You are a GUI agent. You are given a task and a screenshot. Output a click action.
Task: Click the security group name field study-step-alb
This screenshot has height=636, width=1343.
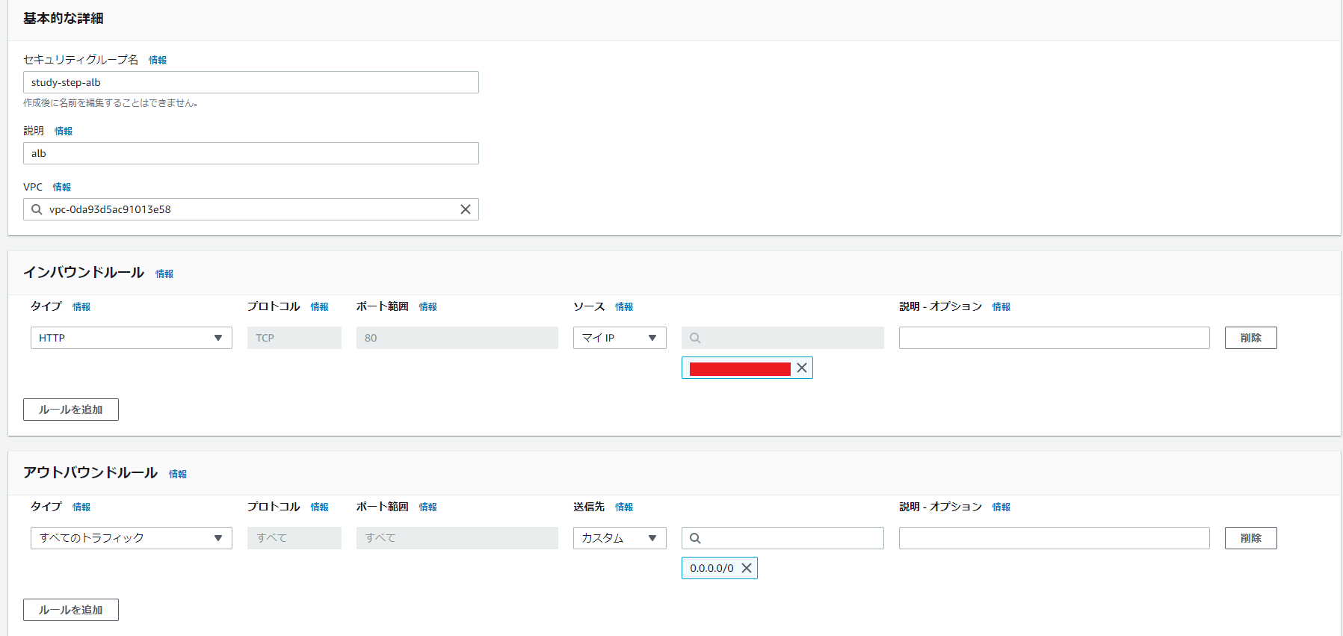(251, 82)
